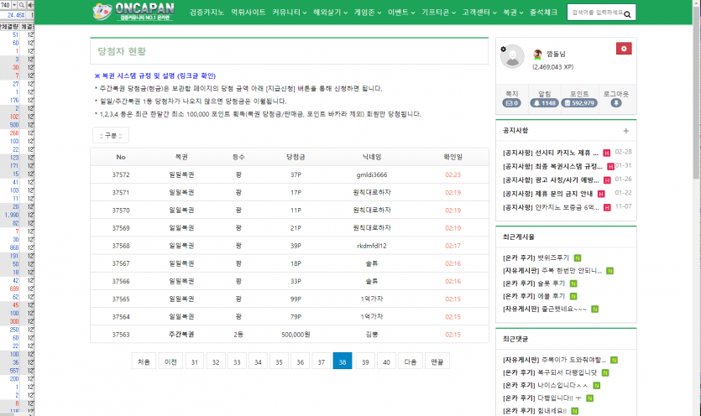Open notice 안카지노 보증금 6억
Image resolution: width=701 pixels, height=416 pixels.
[551, 207]
